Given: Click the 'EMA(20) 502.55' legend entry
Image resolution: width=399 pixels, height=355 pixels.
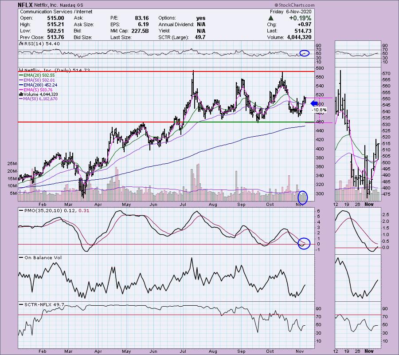Looking at the screenshot, I should [39, 75].
